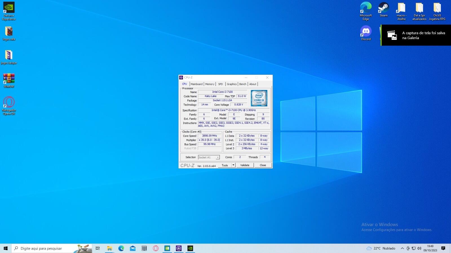Click the Max TDP value 51.0 W

[242, 96]
